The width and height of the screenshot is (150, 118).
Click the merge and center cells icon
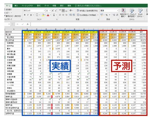tap(78, 15)
